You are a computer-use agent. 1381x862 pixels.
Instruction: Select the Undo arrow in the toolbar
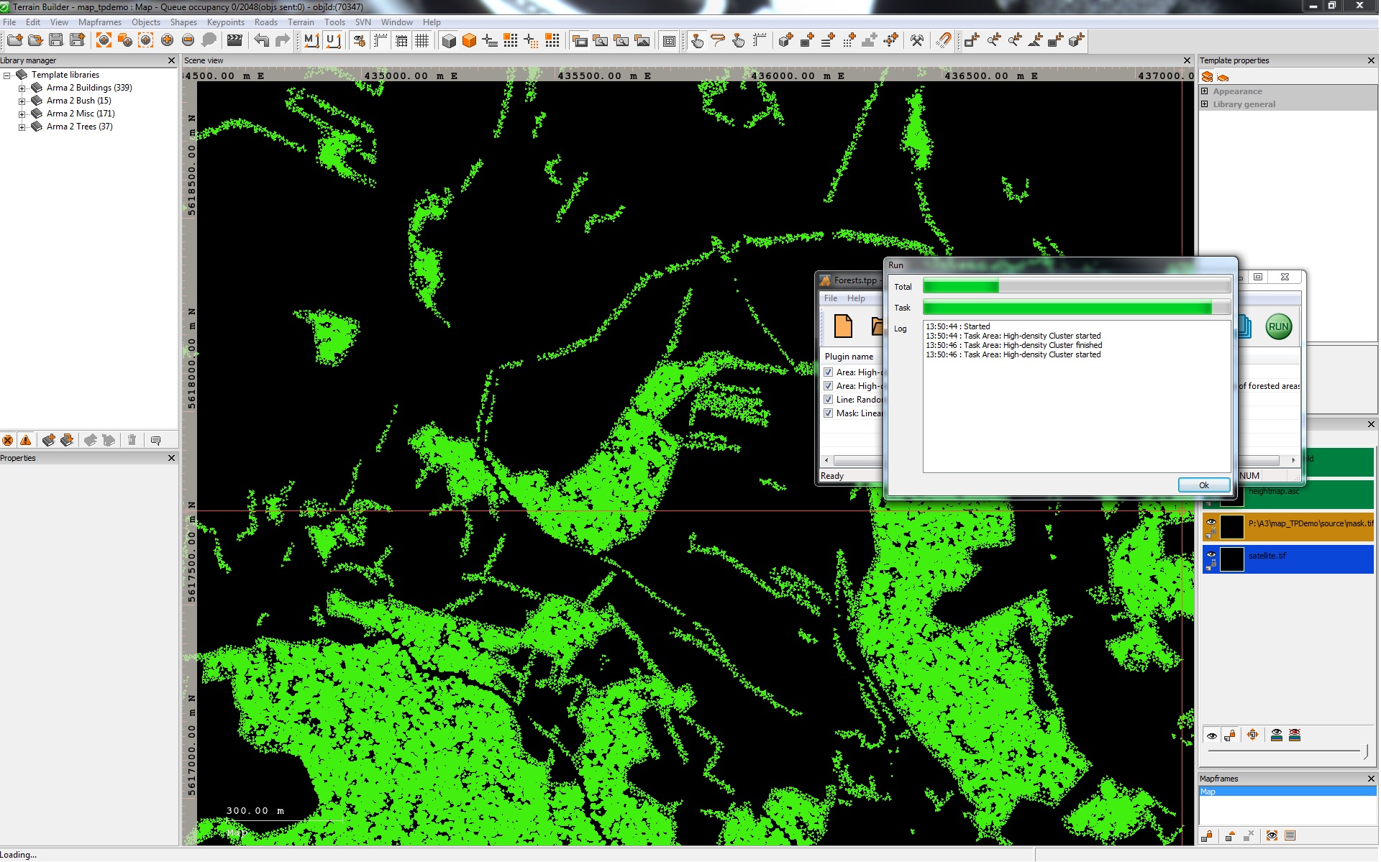pyautogui.click(x=262, y=41)
